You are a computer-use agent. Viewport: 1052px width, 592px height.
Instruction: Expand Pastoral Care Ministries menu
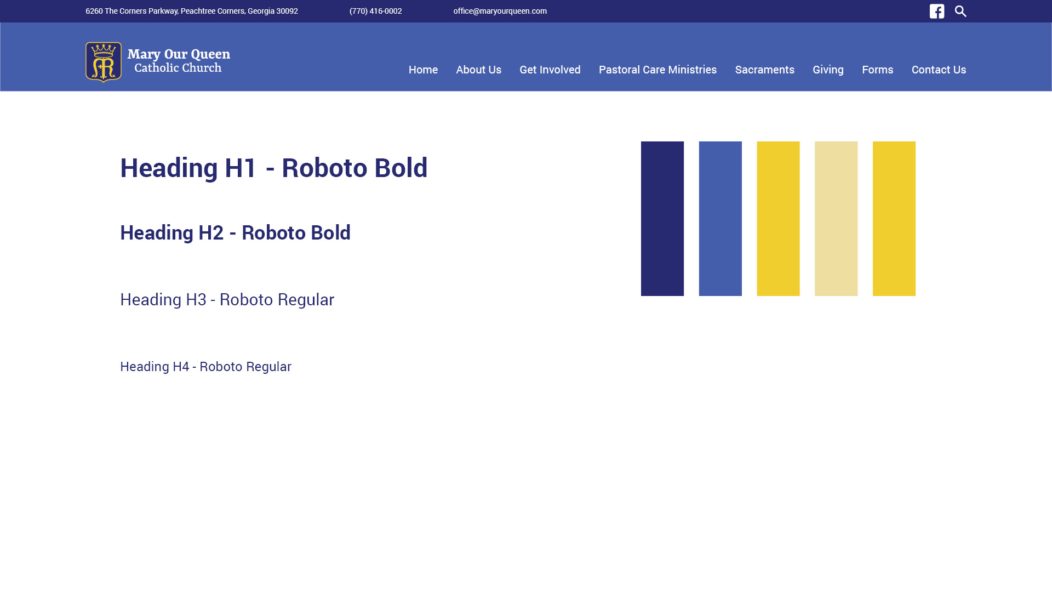[658, 70]
